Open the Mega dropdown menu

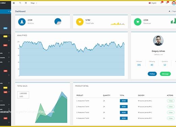pos(34,3)
